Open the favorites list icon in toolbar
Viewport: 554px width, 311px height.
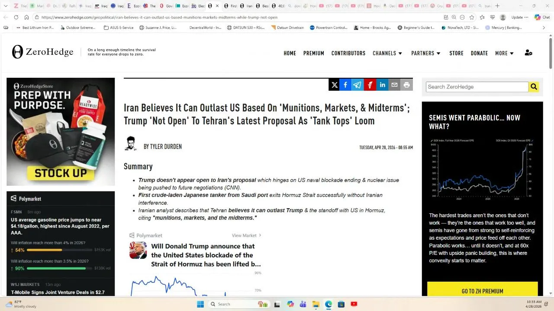(x=482, y=17)
